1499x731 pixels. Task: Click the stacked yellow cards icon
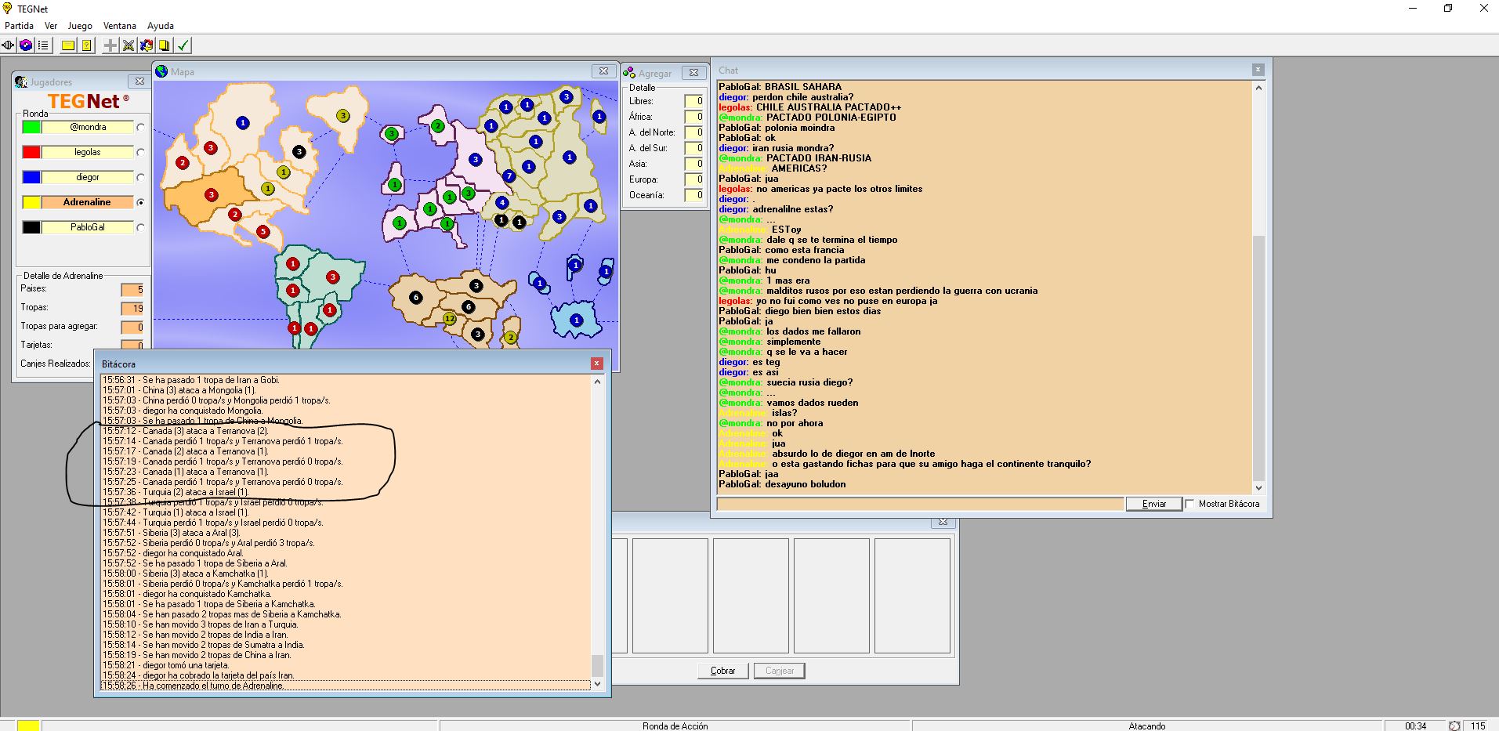[x=165, y=45]
